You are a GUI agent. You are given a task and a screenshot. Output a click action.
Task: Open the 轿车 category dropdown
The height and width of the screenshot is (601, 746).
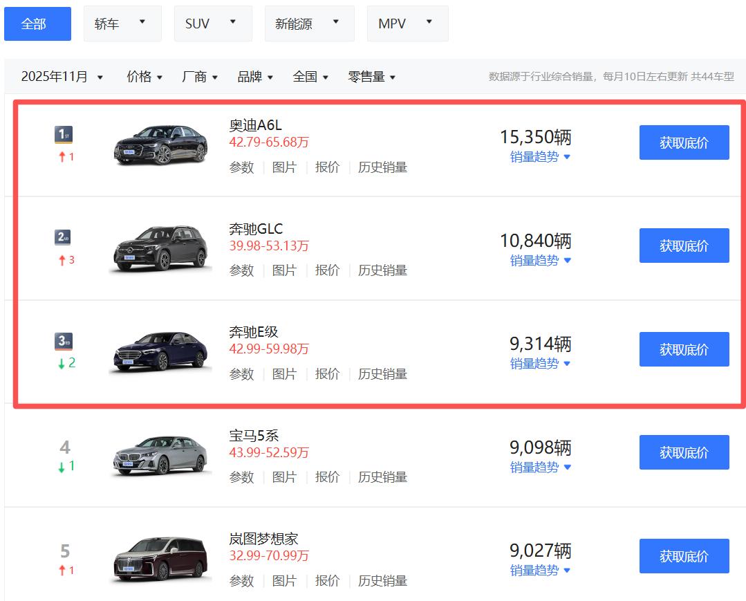coord(122,24)
